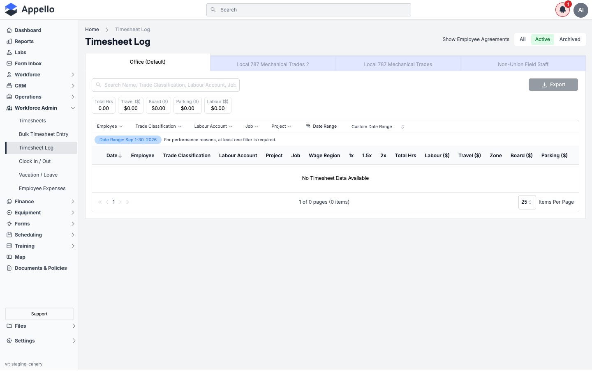Open Map in the sidebar
The height and width of the screenshot is (377, 592).
pyautogui.click(x=20, y=257)
